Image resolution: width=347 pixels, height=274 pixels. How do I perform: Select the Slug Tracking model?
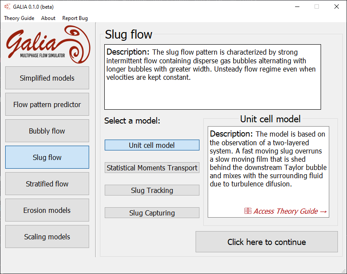[152, 190]
